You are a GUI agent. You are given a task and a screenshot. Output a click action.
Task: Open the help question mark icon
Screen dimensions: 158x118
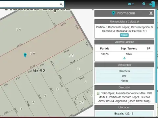click(x=144, y=4)
